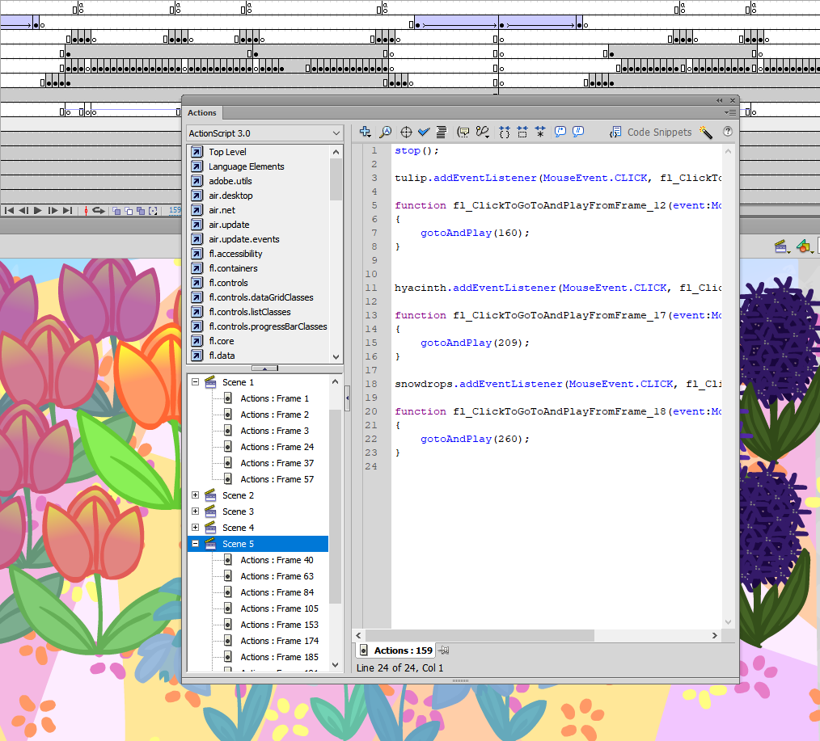Collapse the Scene 5 tree node

click(195, 544)
